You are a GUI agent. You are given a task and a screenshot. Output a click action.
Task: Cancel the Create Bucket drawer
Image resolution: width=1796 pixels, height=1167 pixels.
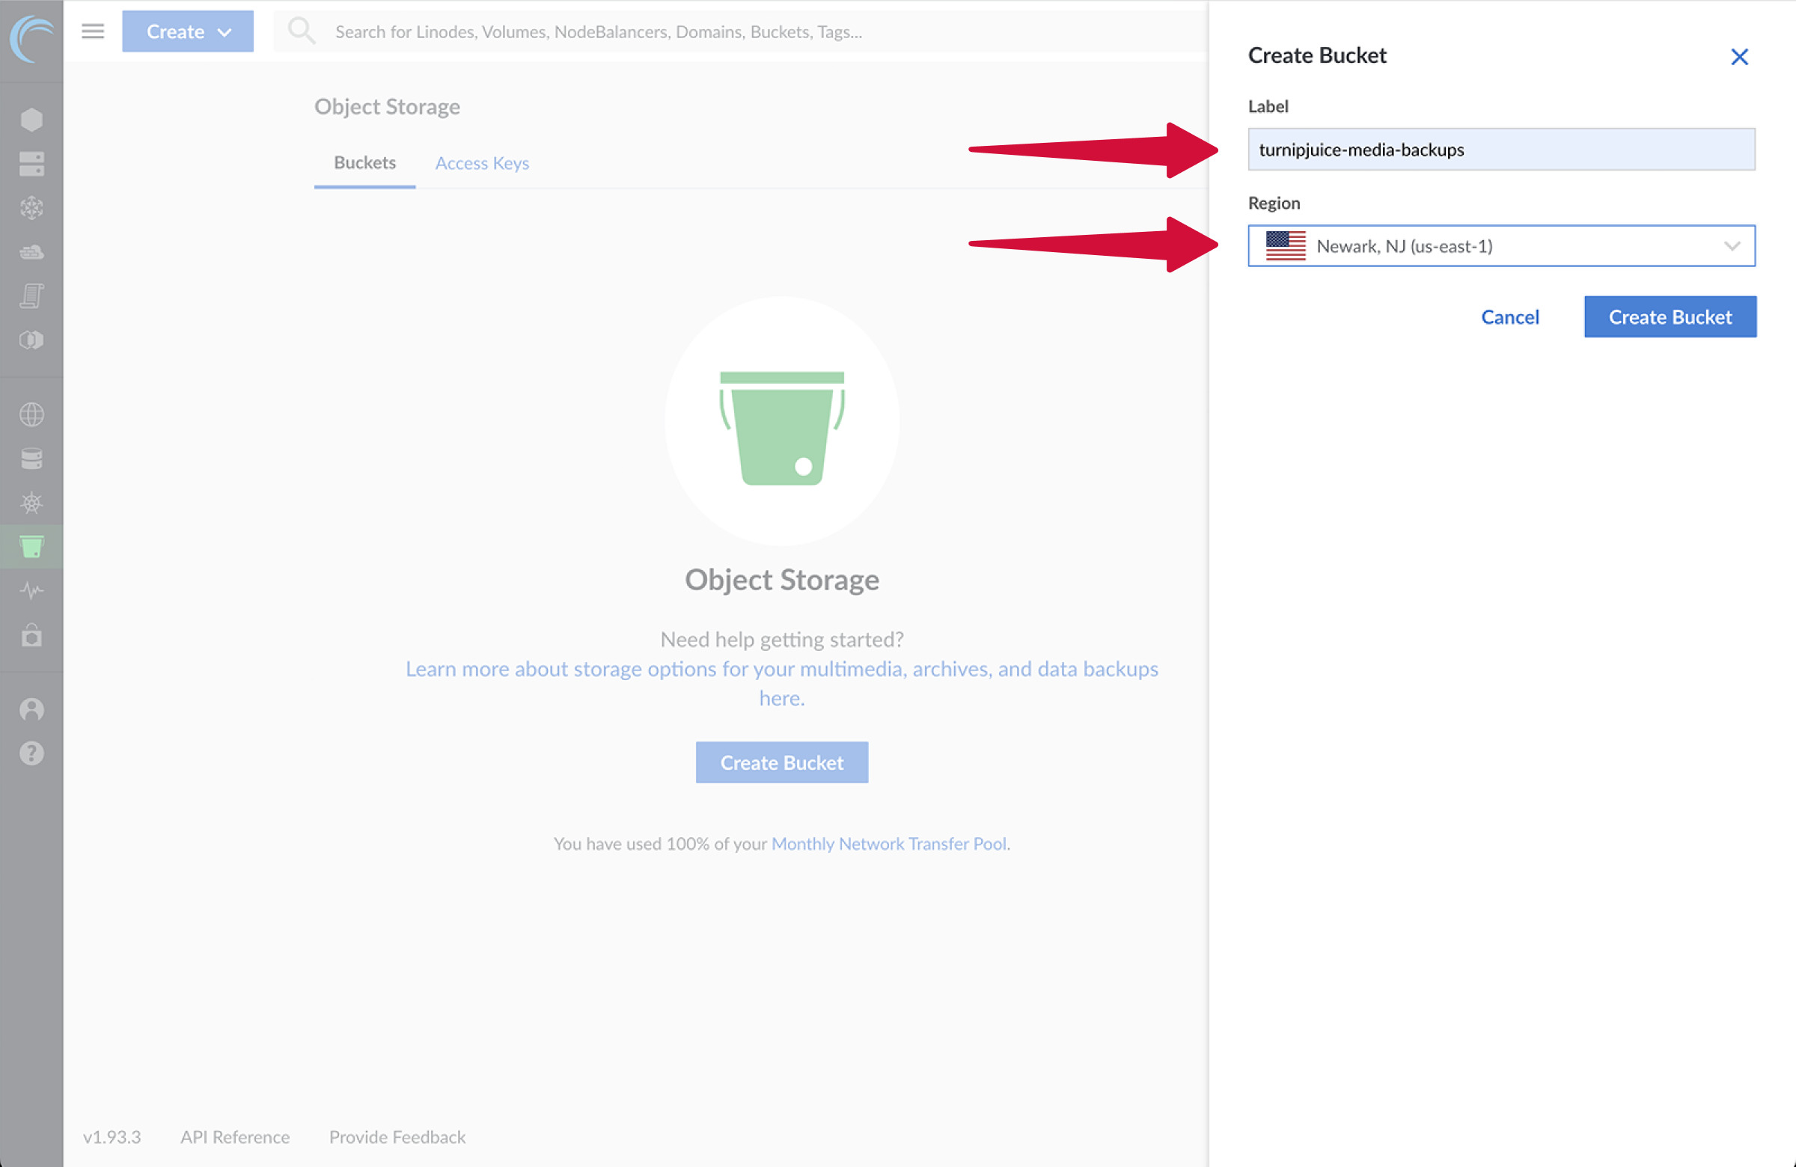click(1509, 317)
